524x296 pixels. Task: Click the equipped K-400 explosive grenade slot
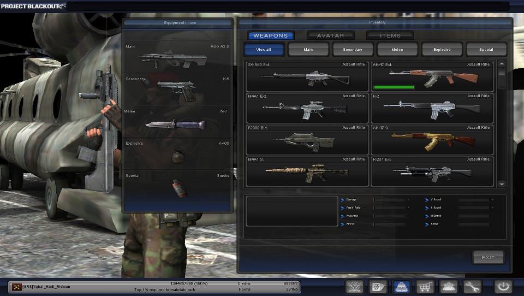177,154
